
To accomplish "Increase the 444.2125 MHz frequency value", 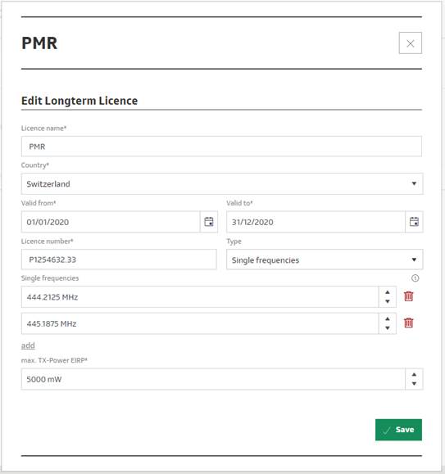I will [x=387, y=292].
